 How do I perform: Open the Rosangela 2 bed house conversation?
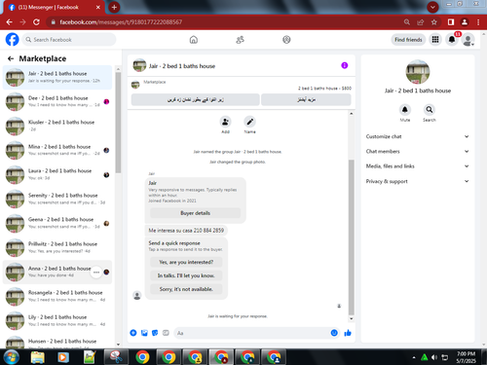[57, 296]
